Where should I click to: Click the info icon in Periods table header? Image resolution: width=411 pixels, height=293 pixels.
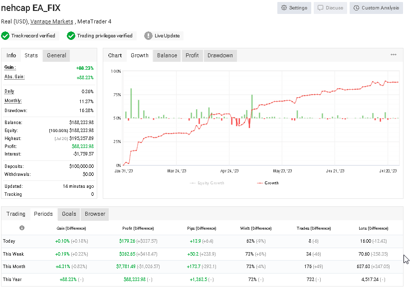(x=22, y=228)
